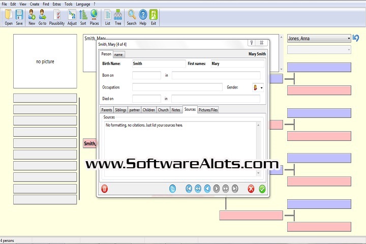Click inside the Sources text area

point(180,149)
